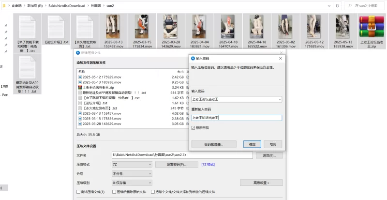This screenshot has height=200, width=387.
Task: Click the 2025-05-12 175929.mov file icon in archive list
Action: (80, 77)
